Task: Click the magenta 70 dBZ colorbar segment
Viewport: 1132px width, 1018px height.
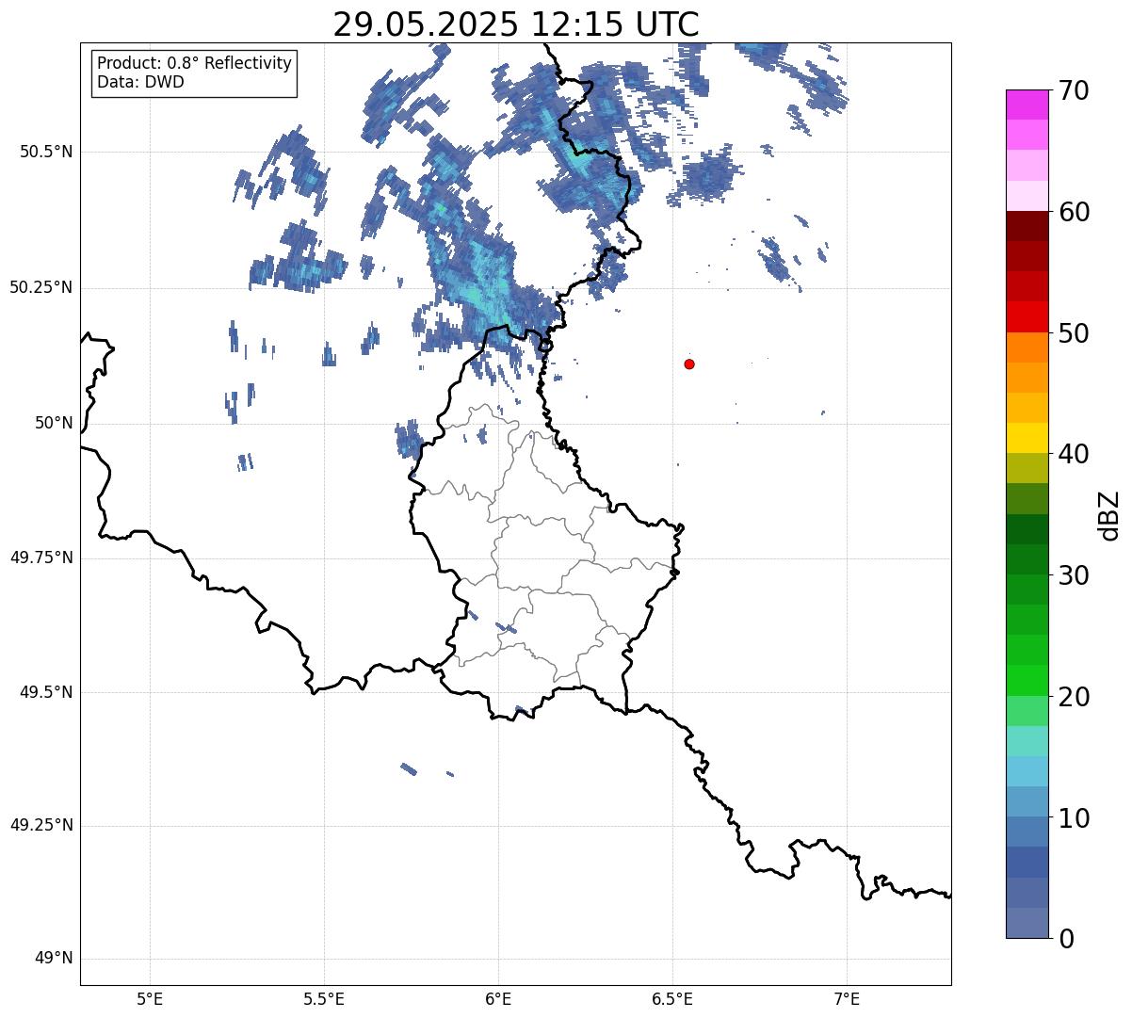Action: [1027, 105]
